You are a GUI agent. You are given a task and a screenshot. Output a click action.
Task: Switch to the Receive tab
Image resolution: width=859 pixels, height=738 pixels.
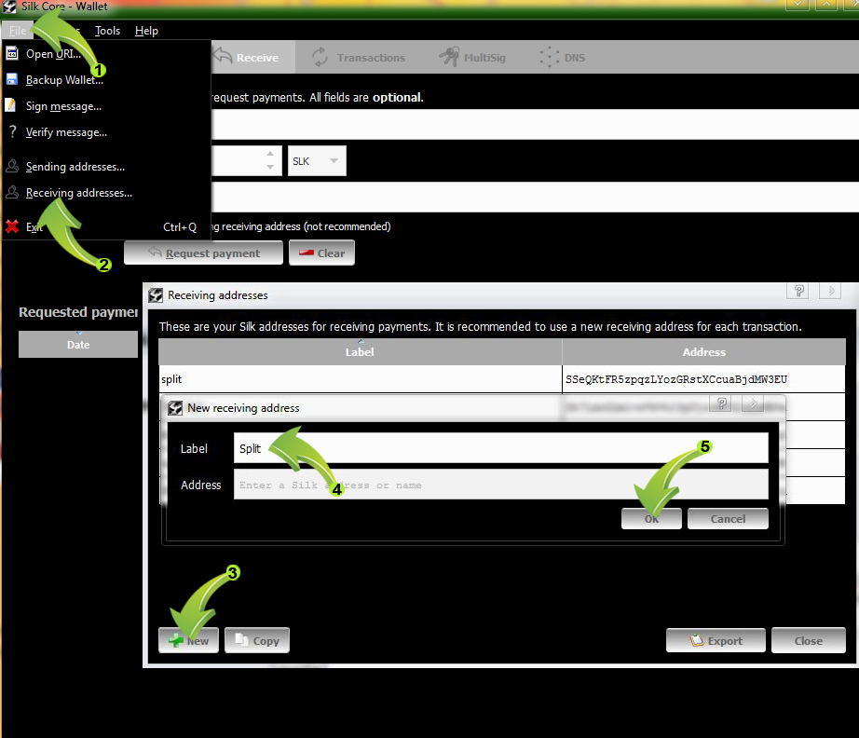click(253, 57)
